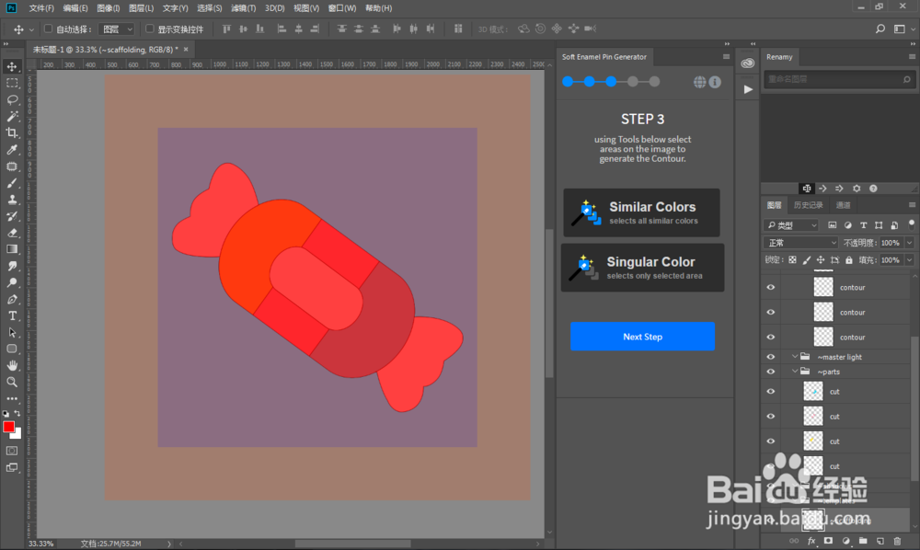Enable show transform controls checkbox

pos(150,29)
